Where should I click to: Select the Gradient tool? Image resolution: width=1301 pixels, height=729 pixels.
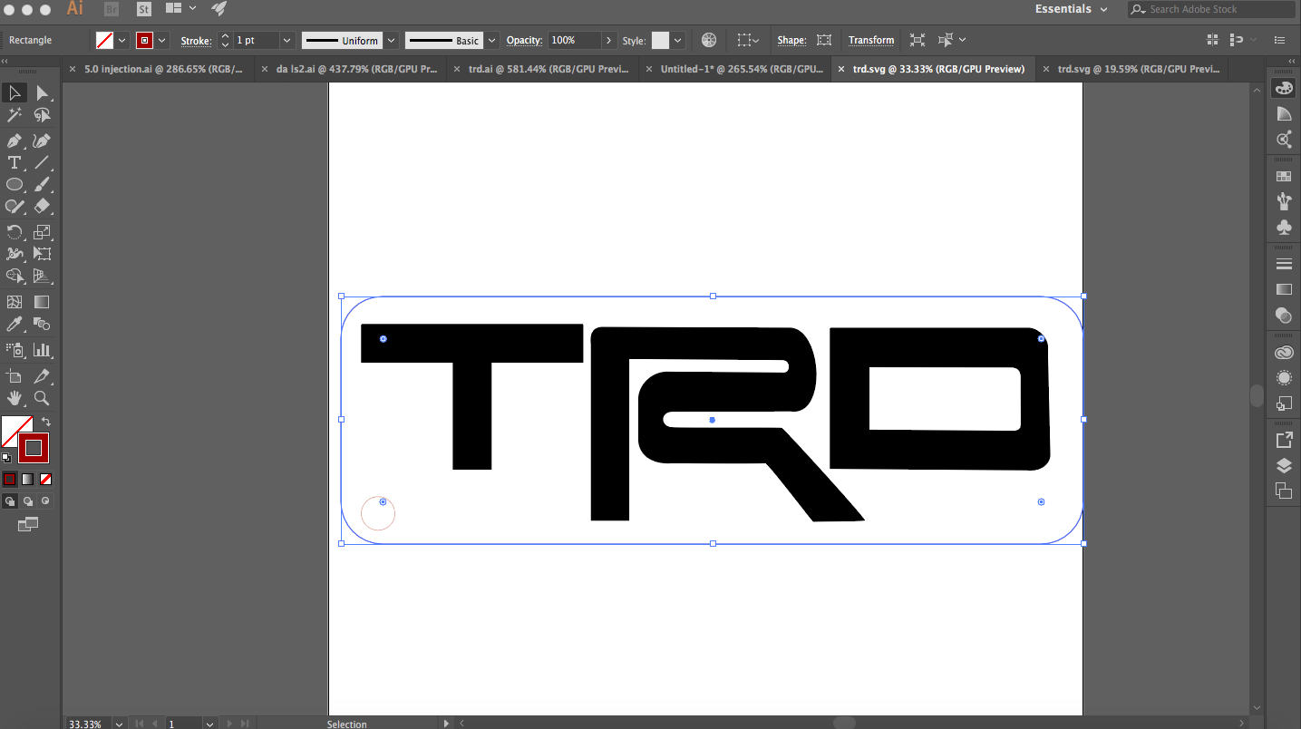point(42,302)
